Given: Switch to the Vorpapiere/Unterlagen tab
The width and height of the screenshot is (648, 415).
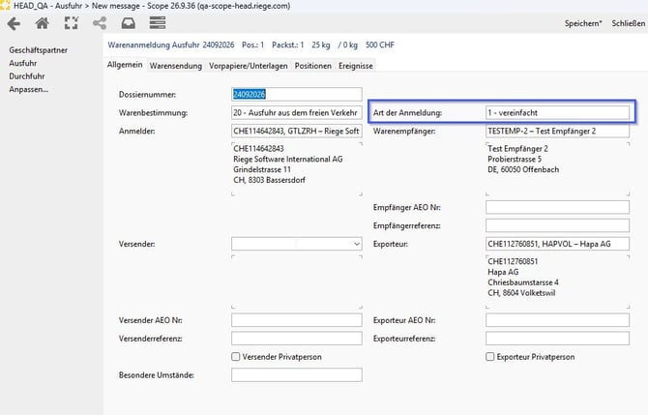Looking at the screenshot, I should click(x=248, y=66).
